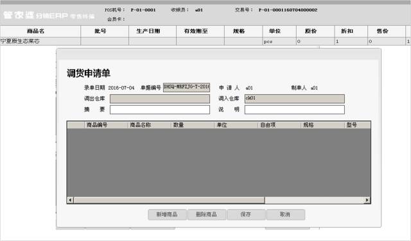This screenshot has width=411, height=241.
Task: Click the 单位 column header in dialog grid
Action: [x=236, y=125]
